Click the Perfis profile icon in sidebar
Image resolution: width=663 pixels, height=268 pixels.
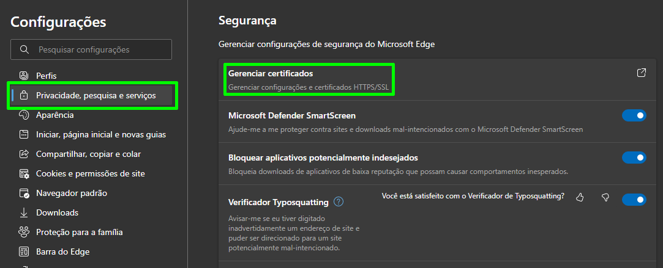(24, 76)
